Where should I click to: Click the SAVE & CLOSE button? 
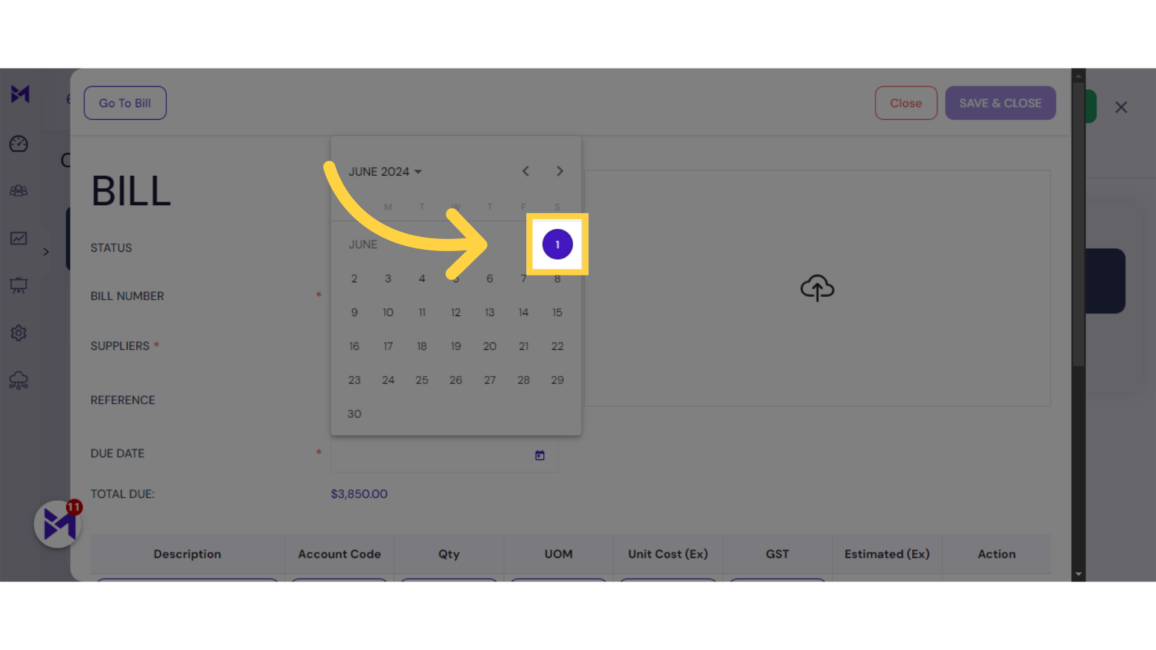pos(1001,103)
